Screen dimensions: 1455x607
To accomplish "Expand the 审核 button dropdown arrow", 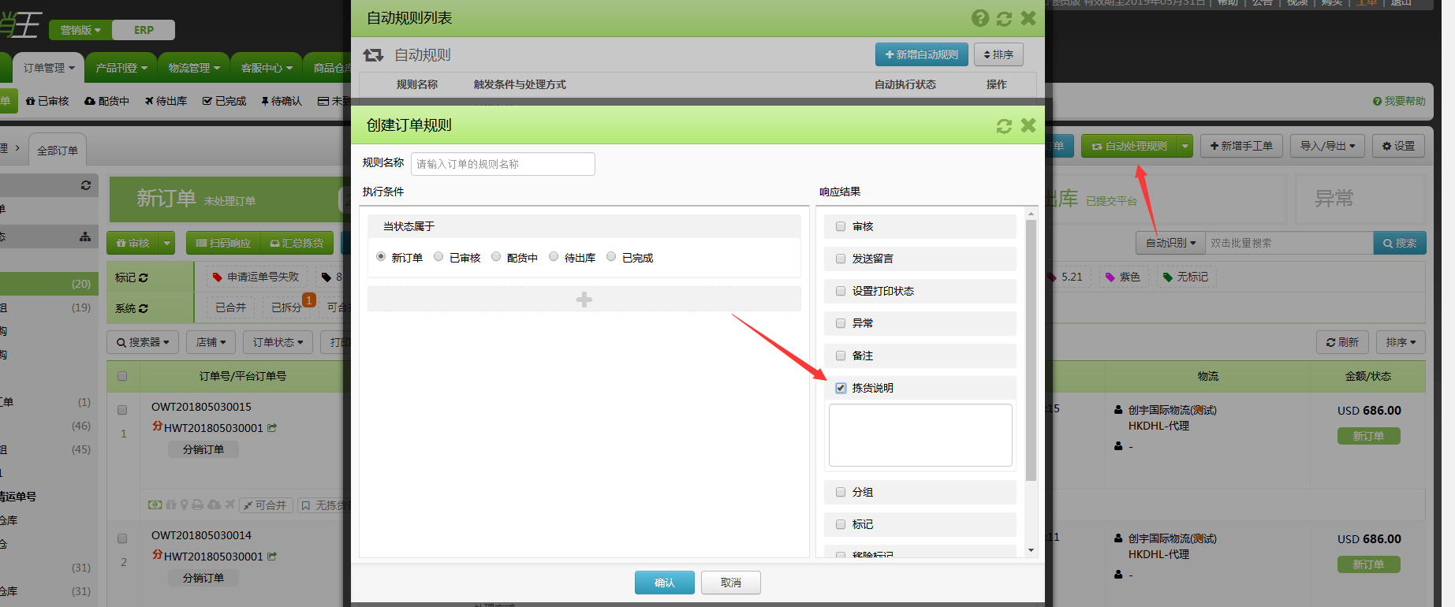I will click(x=167, y=244).
